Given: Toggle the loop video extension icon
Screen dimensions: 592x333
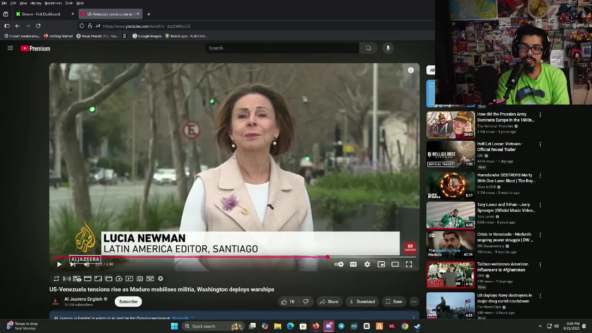Looking at the screenshot, I should [x=56, y=278].
